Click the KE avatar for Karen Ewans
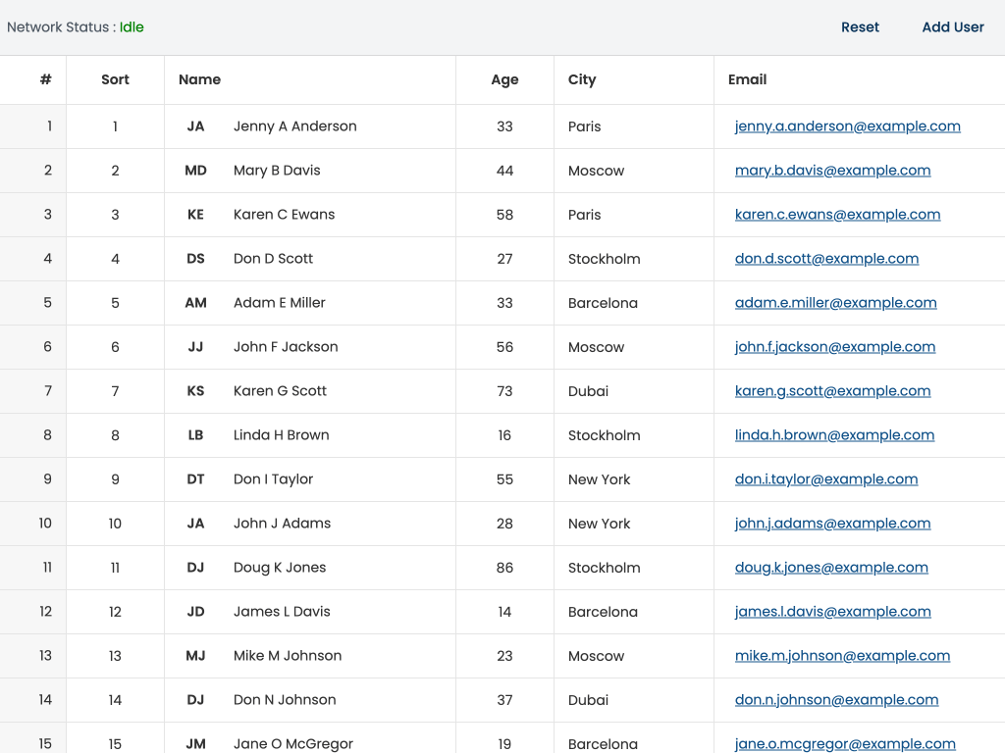1005x753 pixels. pyautogui.click(x=195, y=215)
